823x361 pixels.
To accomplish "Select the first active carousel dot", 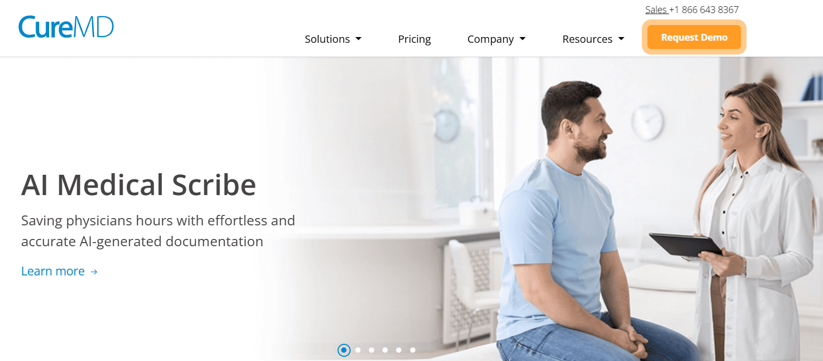I will pyautogui.click(x=344, y=350).
